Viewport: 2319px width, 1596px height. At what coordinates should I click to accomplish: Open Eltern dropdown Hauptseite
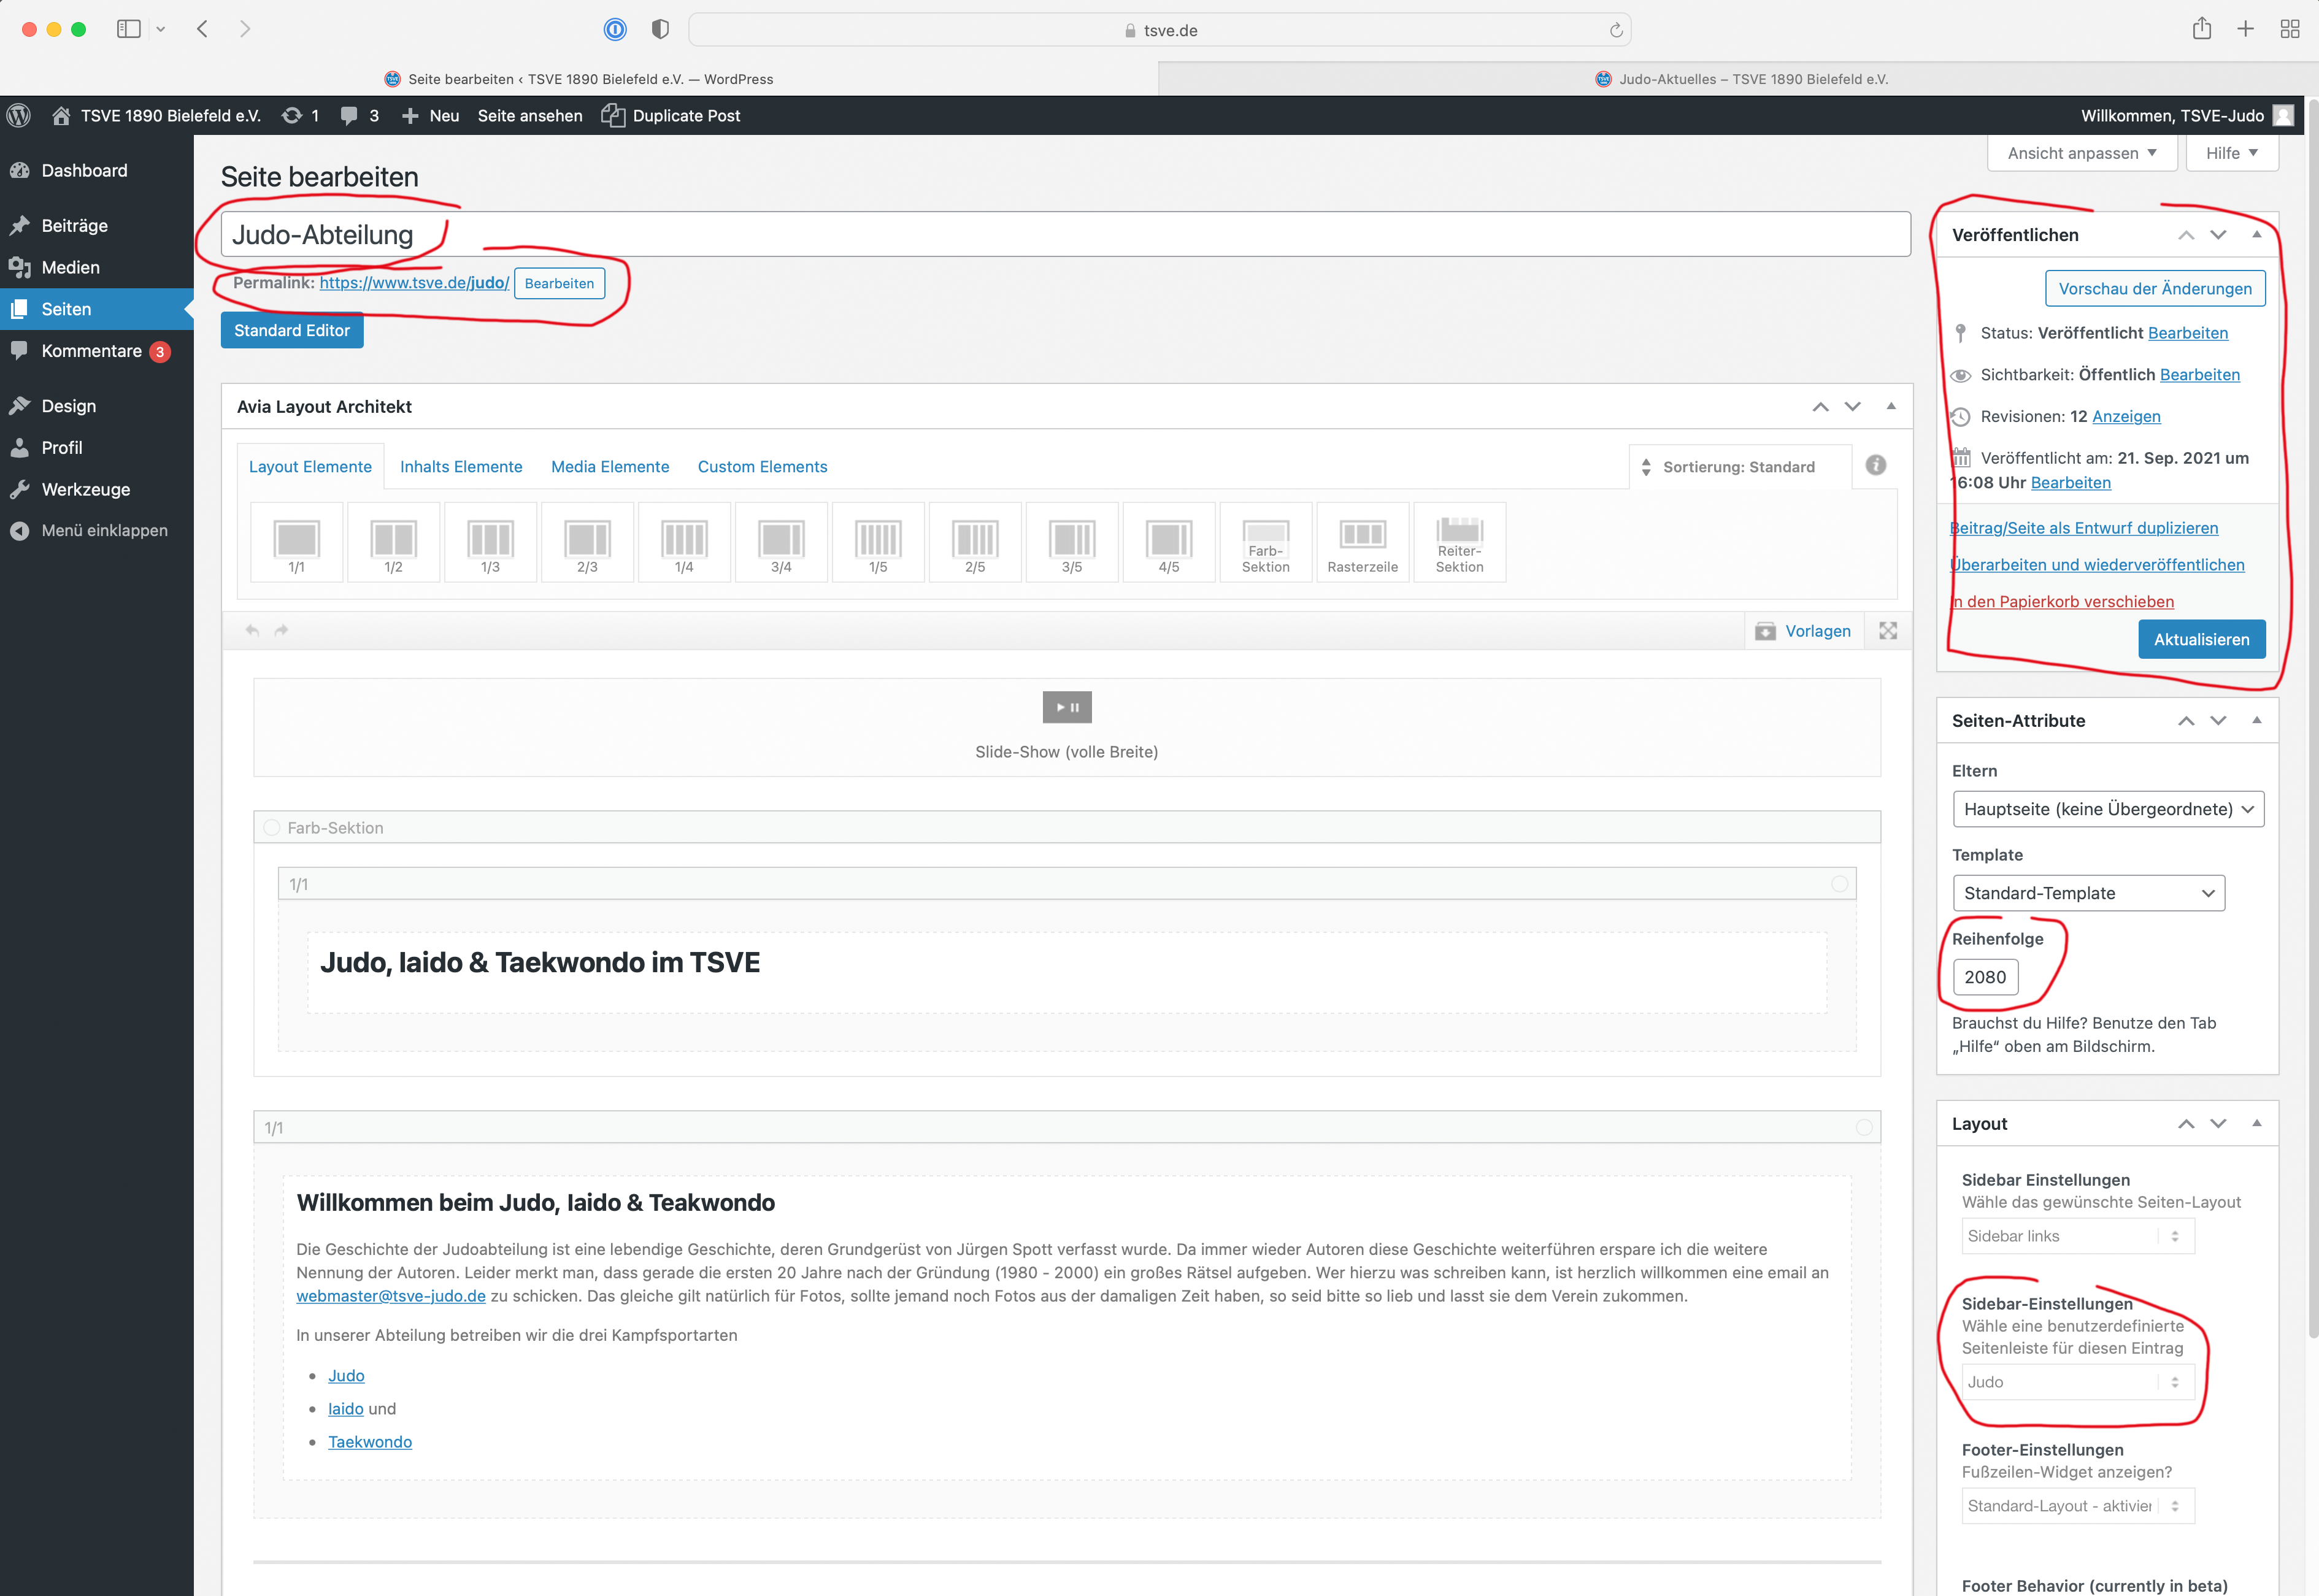tap(2108, 809)
